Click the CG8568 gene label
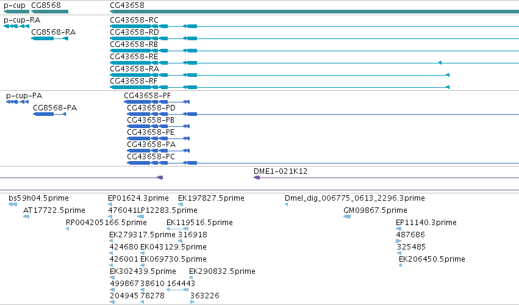 46,5
